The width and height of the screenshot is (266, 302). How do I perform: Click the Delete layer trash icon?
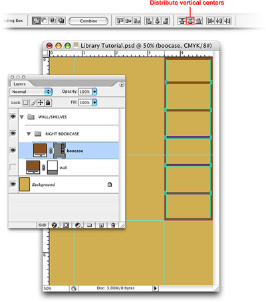coord(113,225)
